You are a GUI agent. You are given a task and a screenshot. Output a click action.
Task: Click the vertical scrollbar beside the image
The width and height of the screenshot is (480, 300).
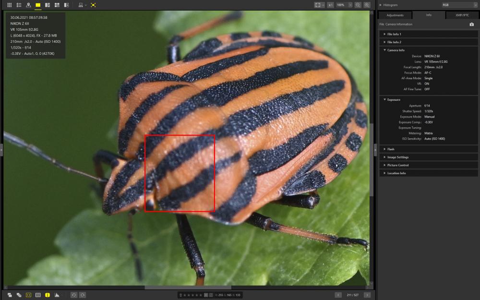[372, 159]
